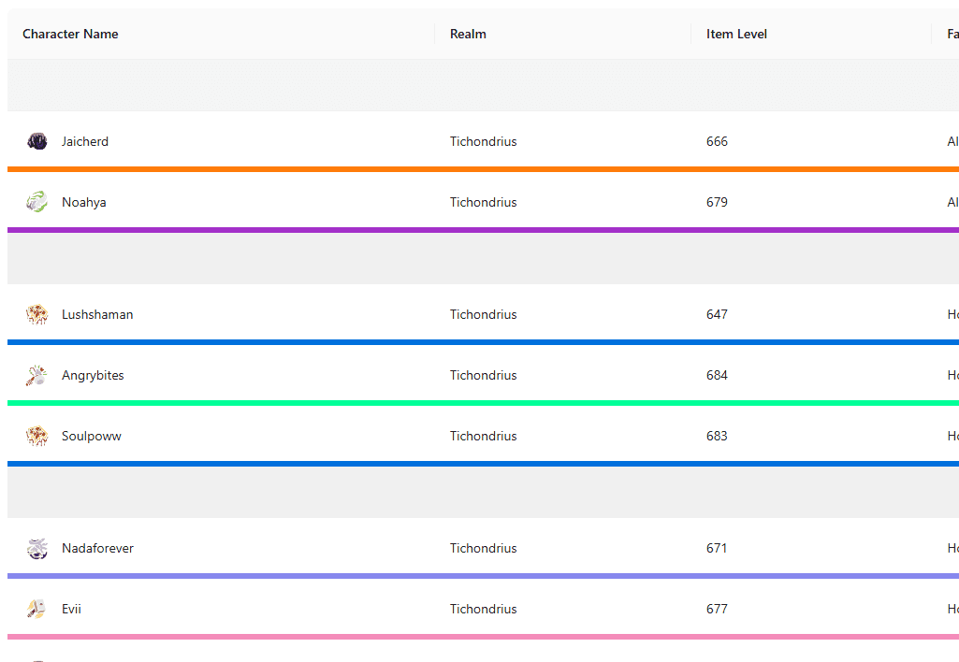Select the character name Evii
This screenshot has width=959, height=662.
point(71,609)
